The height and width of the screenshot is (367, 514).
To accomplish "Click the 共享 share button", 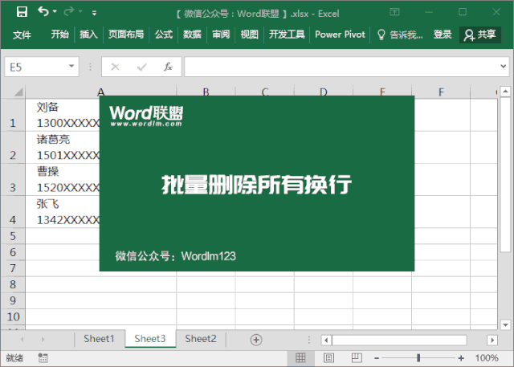I will coord(480,35).
